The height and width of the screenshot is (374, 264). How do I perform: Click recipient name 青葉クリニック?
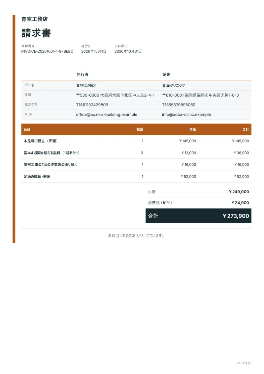tap(173, 85)
